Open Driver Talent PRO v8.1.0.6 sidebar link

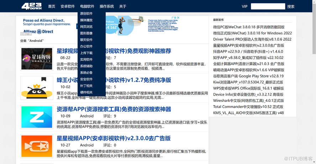point(252,39)
